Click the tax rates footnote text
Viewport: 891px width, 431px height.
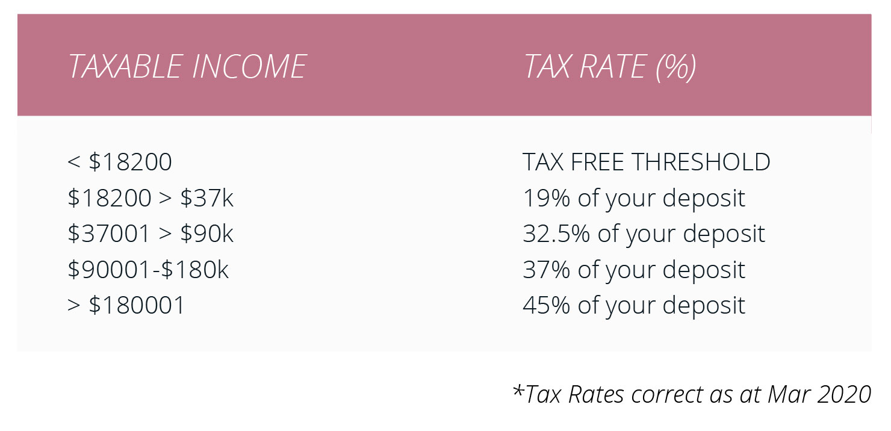coord(692,394)
